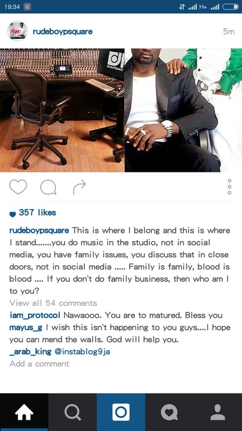242x431 pixels.
Task: Expand View all 54 comments
Action: click(53, 303)
